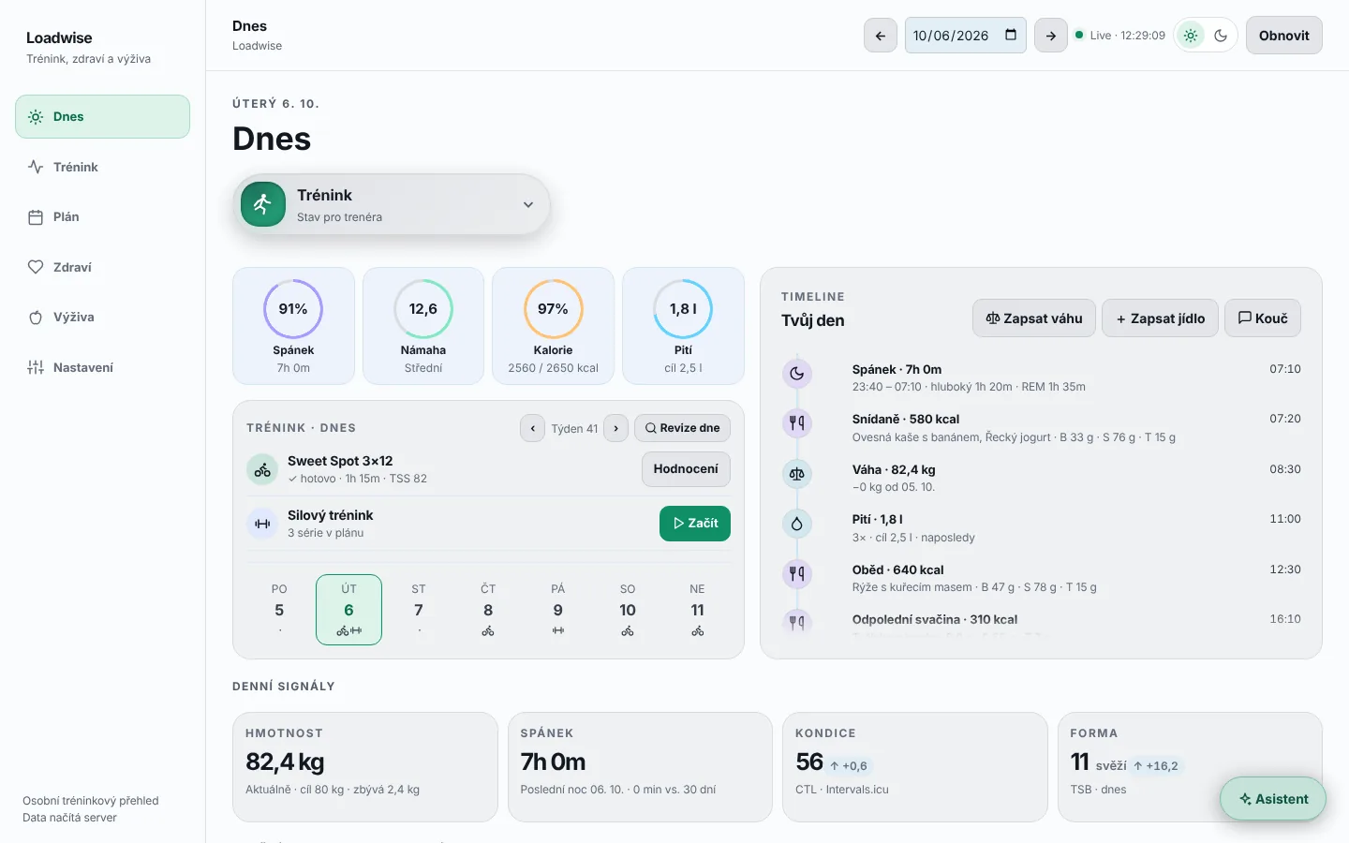Go to next week after Týden 41
This screenshot has width=1349, height=843.
pos(615,428)
